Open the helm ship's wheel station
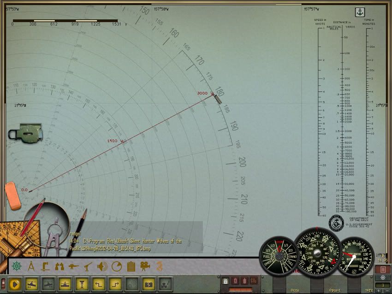Viewport: 392px width, 294px height. (17, 266)
